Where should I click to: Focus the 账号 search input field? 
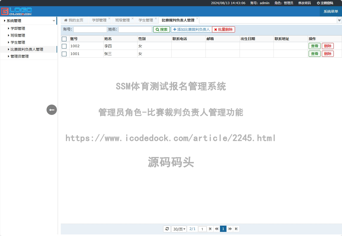tap(90, 29)
